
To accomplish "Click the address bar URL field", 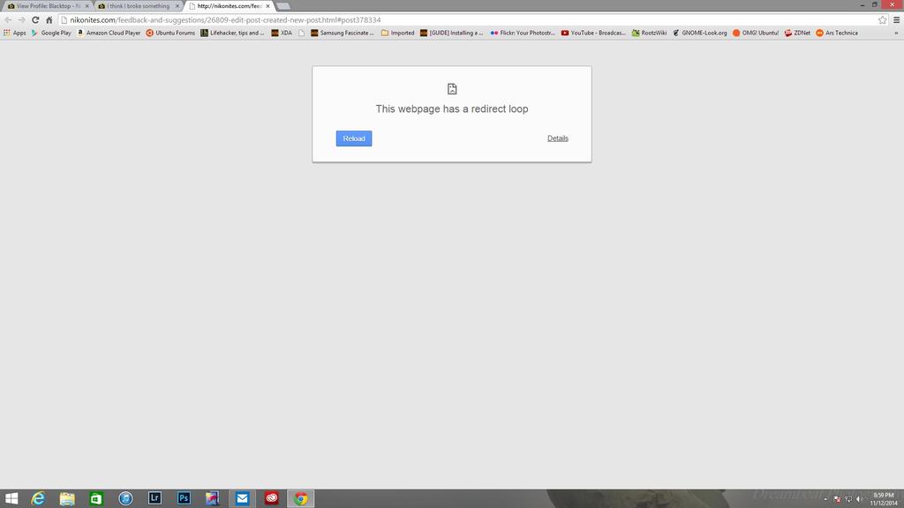I will 441,19.
